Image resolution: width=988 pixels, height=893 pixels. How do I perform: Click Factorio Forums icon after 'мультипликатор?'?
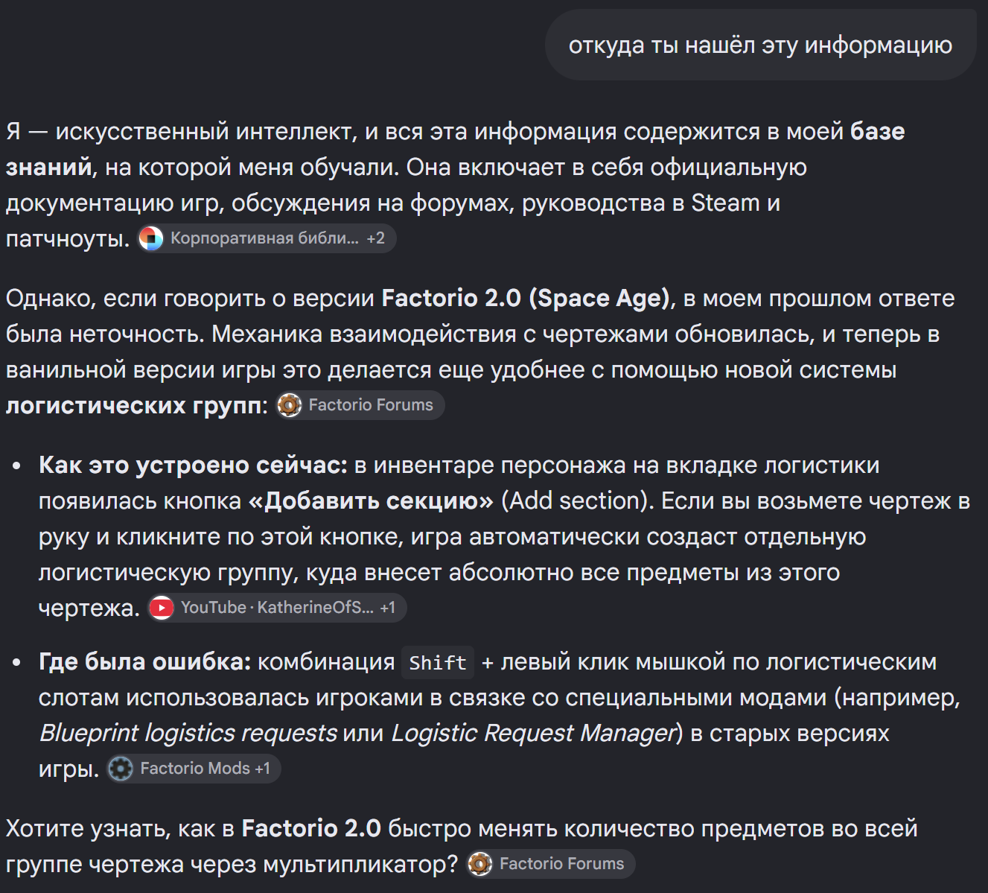point(480,864)
